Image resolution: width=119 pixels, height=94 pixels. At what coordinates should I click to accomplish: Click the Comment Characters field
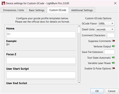(110, 35)
